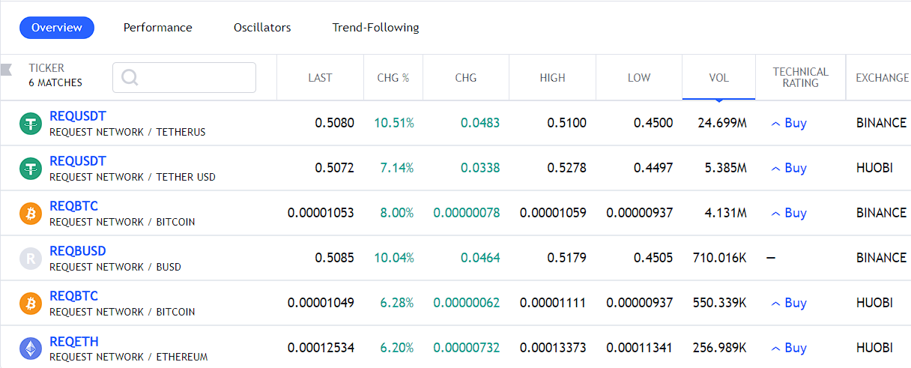This screenshot has width=911, height=368.
Task: Select the Trend-Following tab
Action: click(x=375, y=28)
